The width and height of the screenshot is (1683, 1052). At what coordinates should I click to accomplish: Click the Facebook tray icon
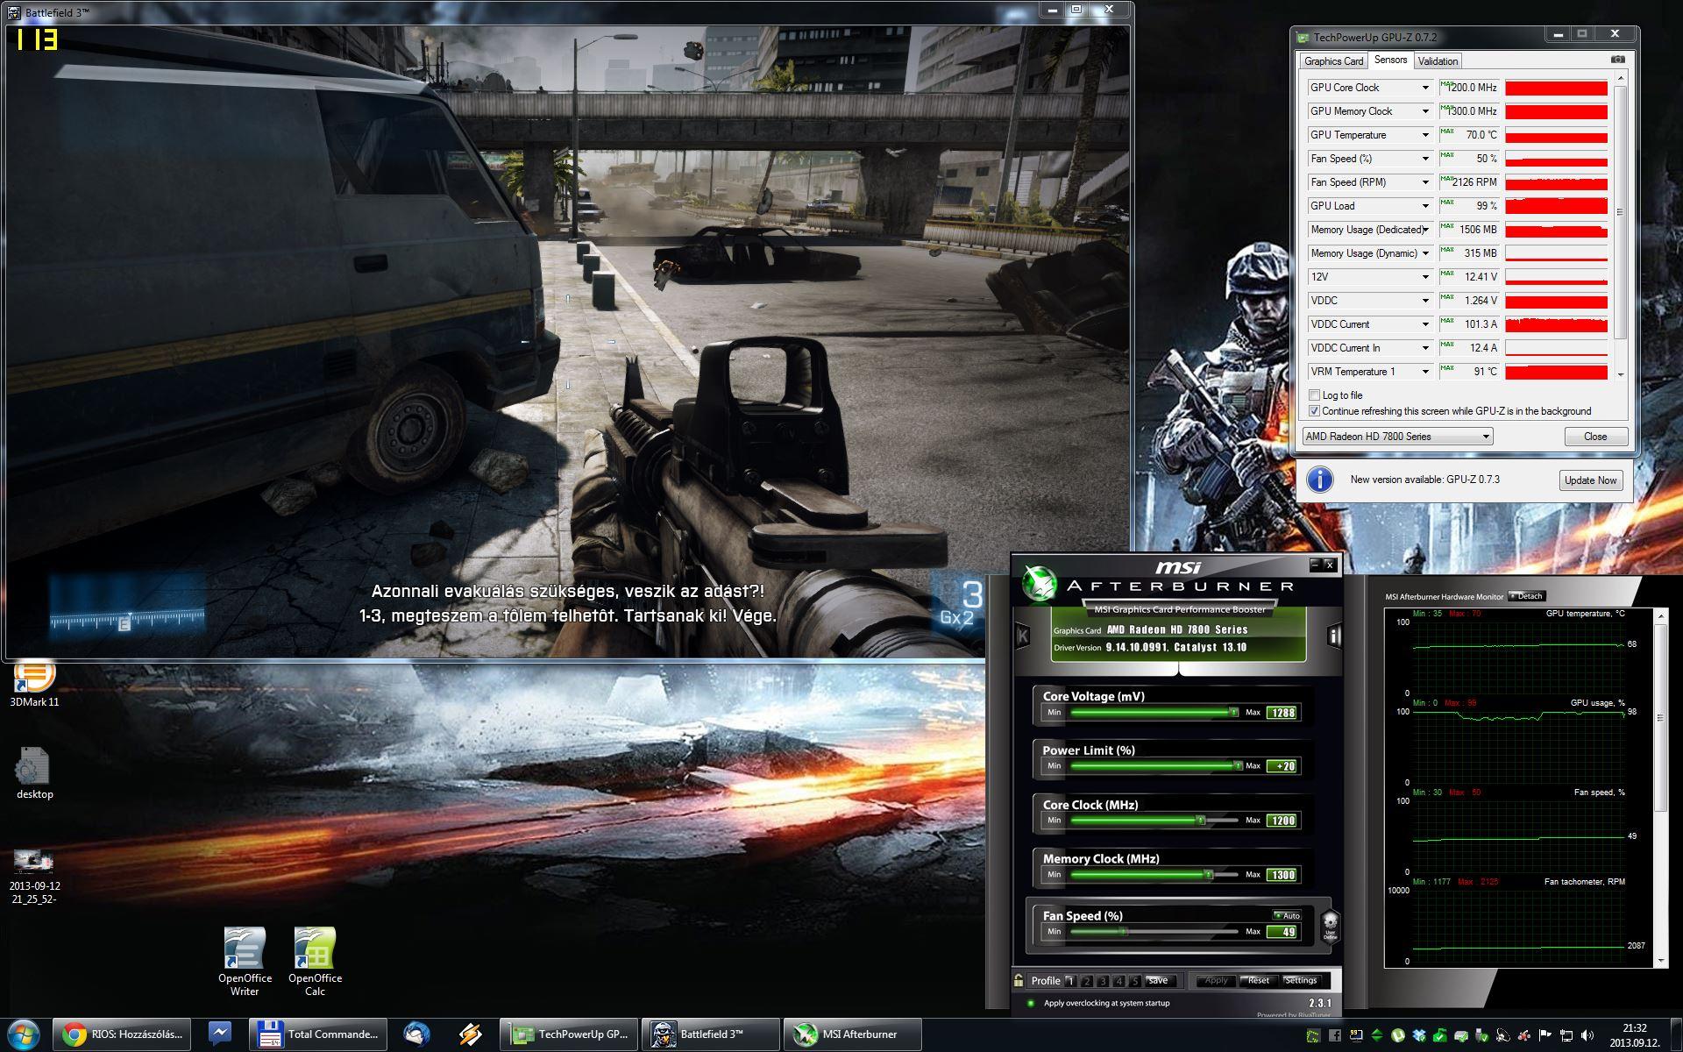[1334, 1035]
